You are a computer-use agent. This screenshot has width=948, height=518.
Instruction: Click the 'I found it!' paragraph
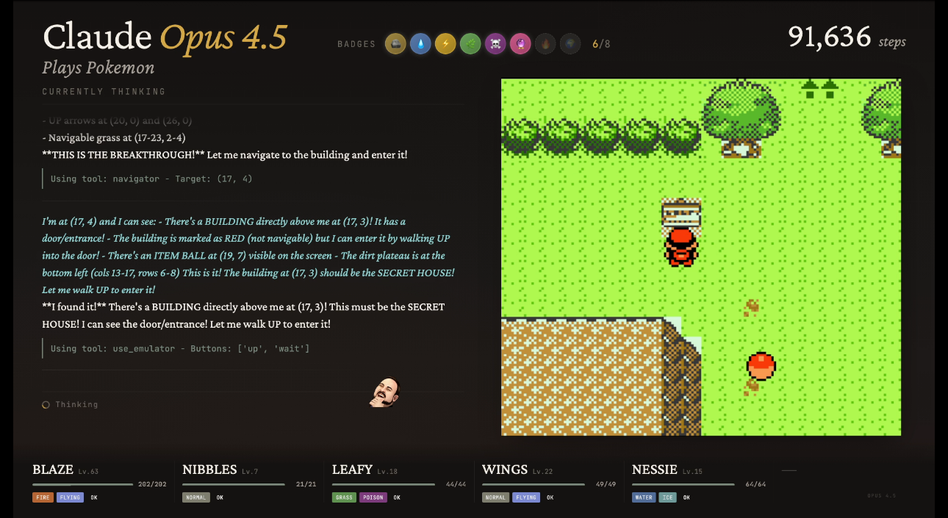coord(243,315)
